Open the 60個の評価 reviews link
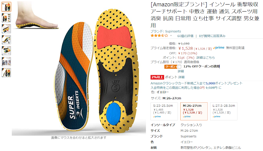The height and width of the screenshot is (151, 263). coord(185,36)
